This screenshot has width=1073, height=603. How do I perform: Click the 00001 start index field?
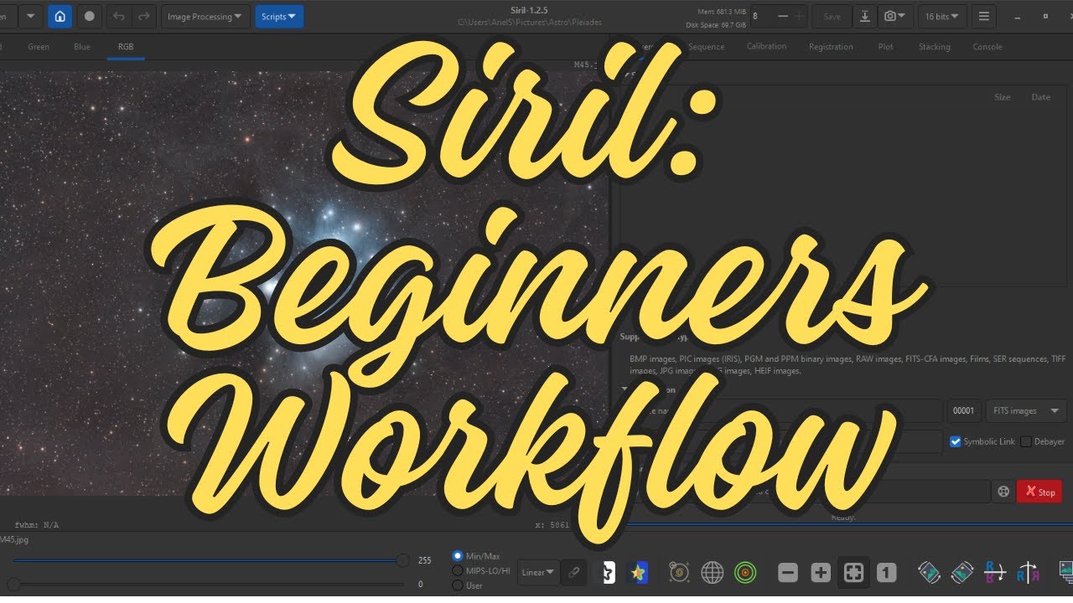pyautogui.click(x=964, y=411)
